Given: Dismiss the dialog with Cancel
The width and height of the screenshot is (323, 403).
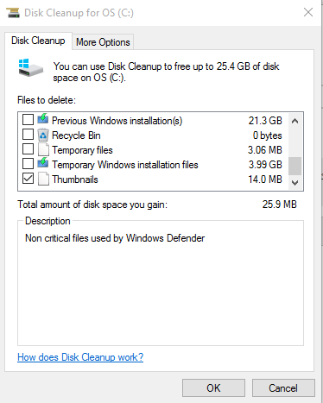Looking at the screenshot, I should 283,388.
